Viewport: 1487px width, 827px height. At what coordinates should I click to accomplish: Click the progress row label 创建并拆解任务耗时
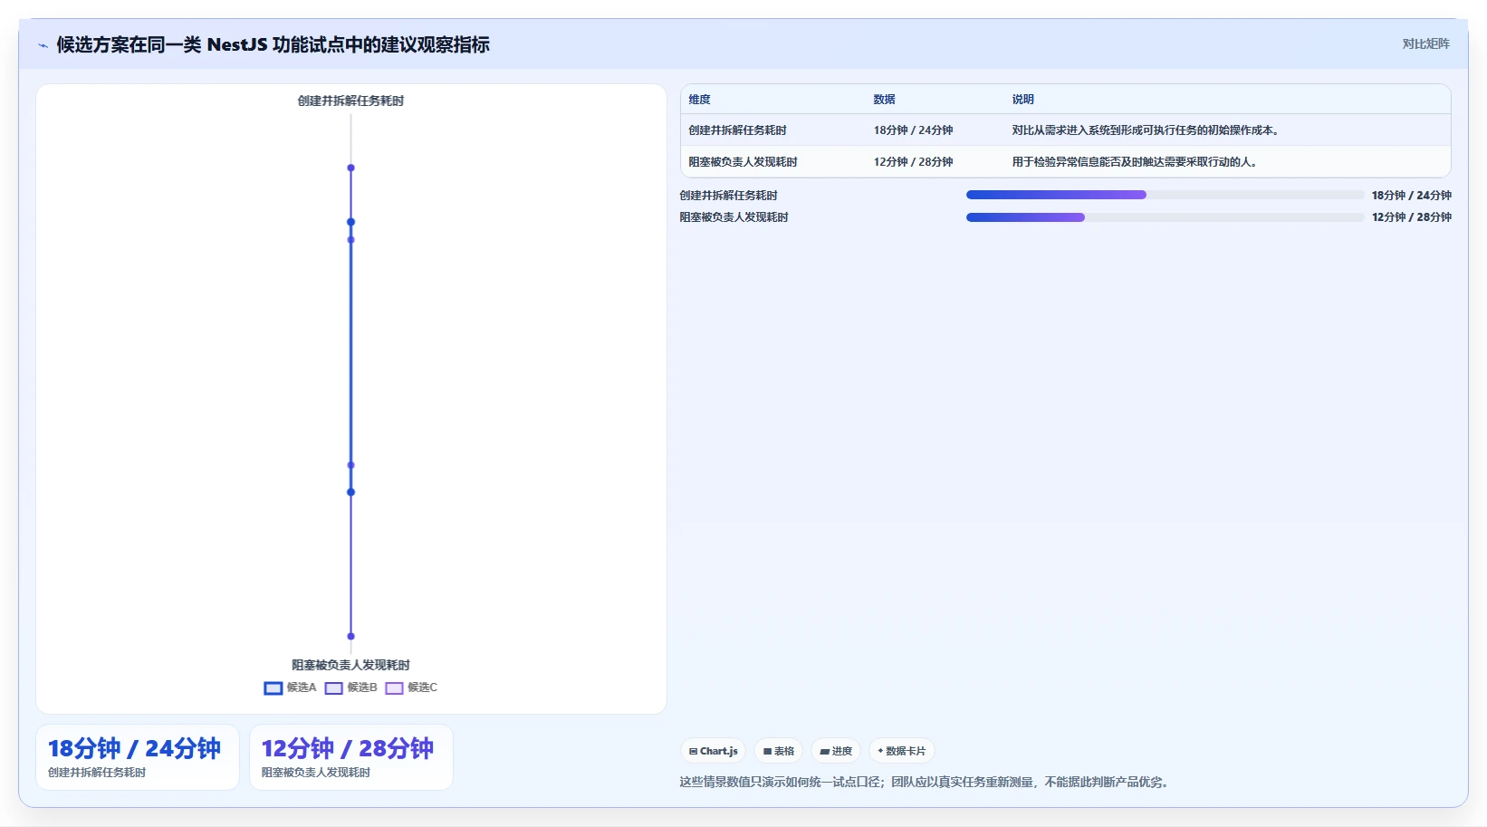click(x=728, y=196)
